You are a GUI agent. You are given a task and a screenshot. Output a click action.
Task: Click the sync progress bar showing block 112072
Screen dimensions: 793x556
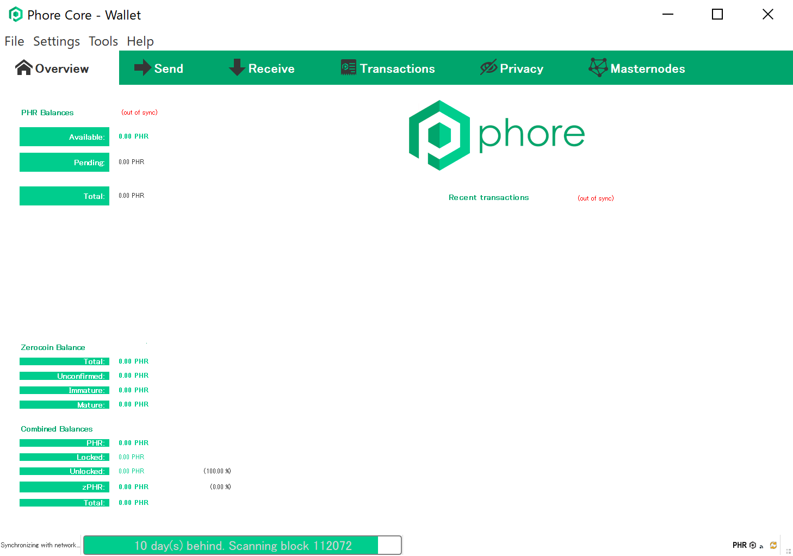click(243, 545)
